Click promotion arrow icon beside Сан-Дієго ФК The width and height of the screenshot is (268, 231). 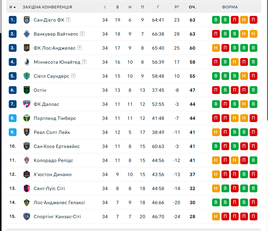tap(68, 20)
